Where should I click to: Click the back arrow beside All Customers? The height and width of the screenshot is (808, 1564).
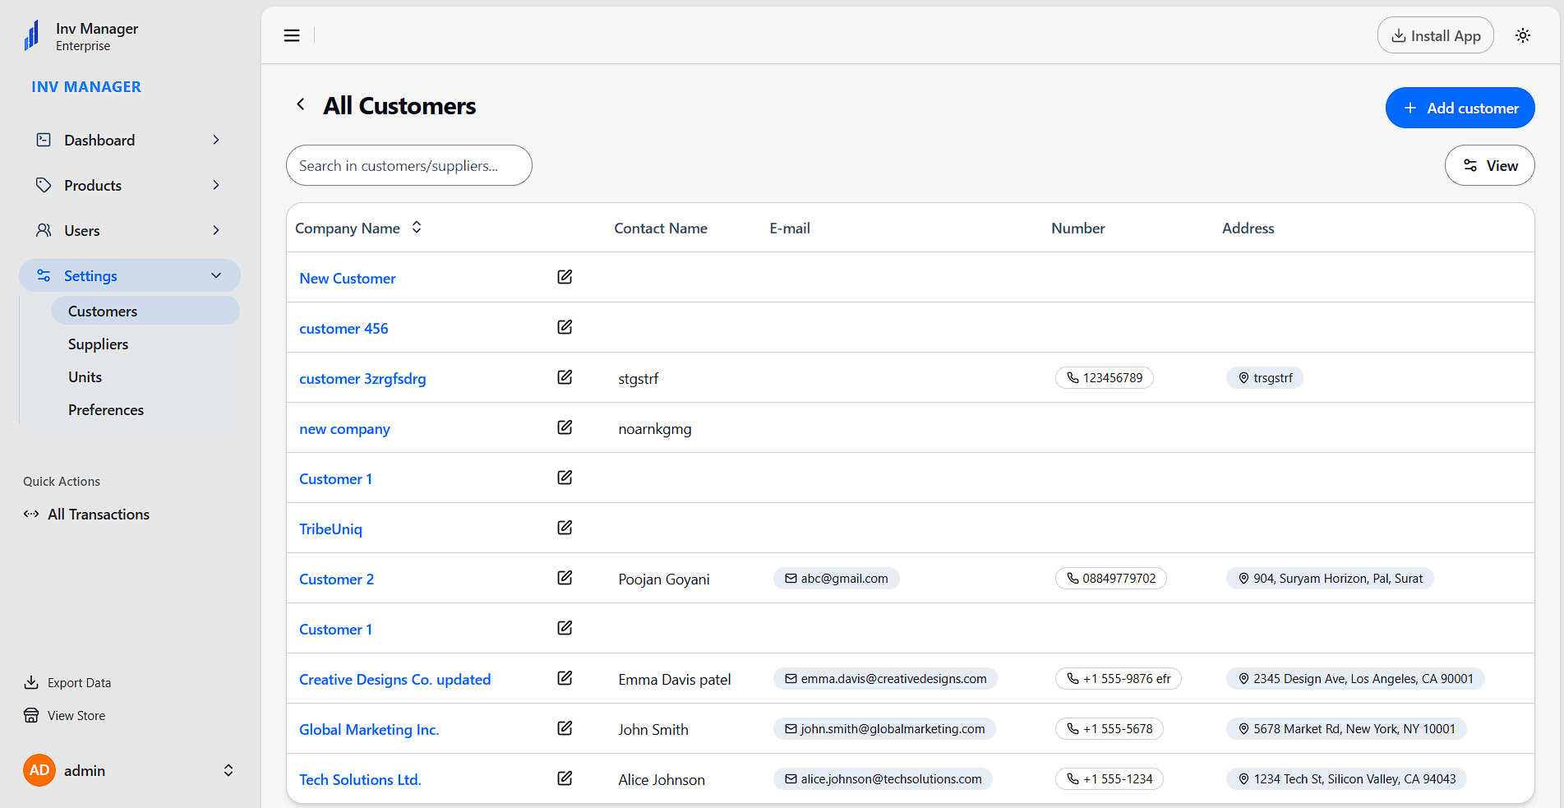tap(301, 104)
